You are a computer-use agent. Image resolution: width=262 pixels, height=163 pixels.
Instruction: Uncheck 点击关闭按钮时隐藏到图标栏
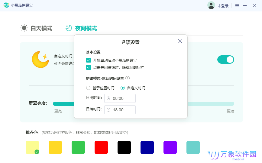coord(89,67)
